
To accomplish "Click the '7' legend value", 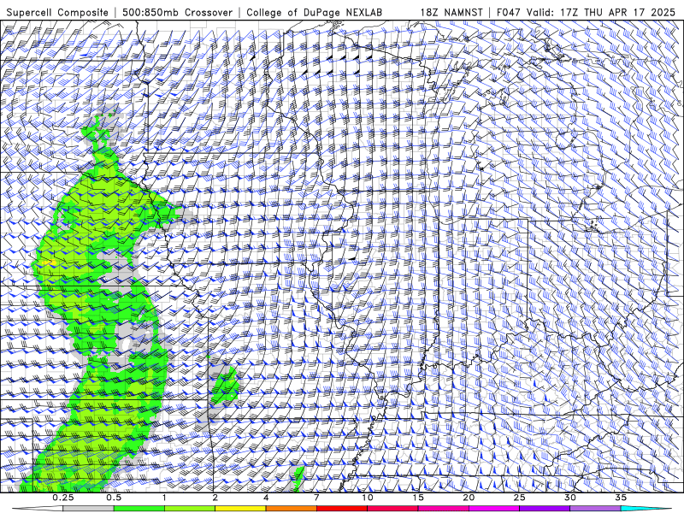I will click(x=316, y=498).
